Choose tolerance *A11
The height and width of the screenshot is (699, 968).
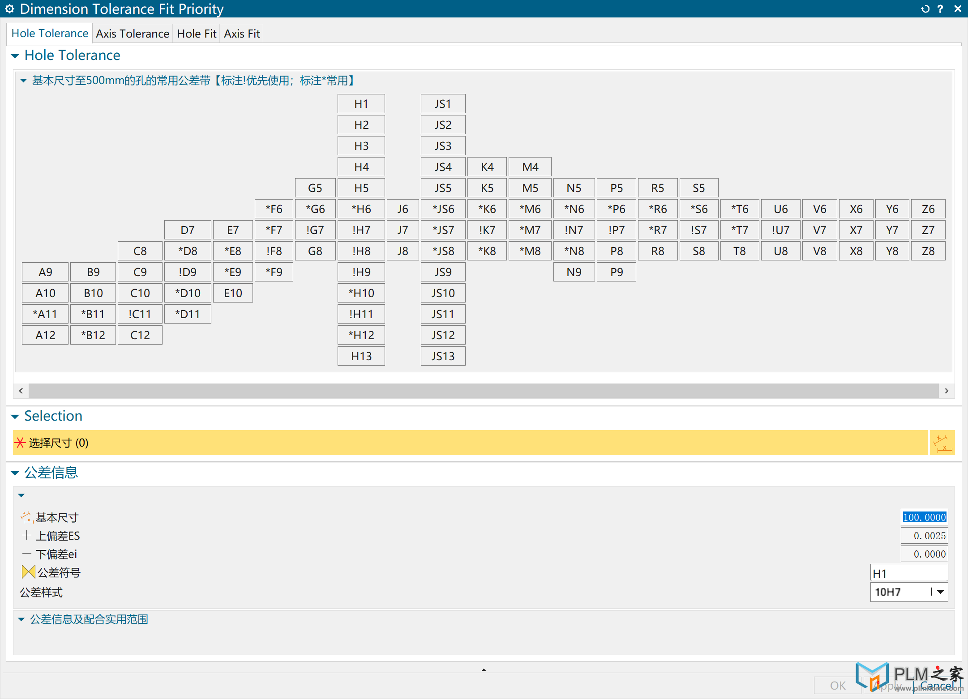(x=45, y=314)
